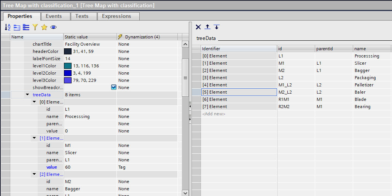Click the Slicer name value in properties
Image resolution: width=392 pixels, height=196 pixels.
(x=90, y=153)
